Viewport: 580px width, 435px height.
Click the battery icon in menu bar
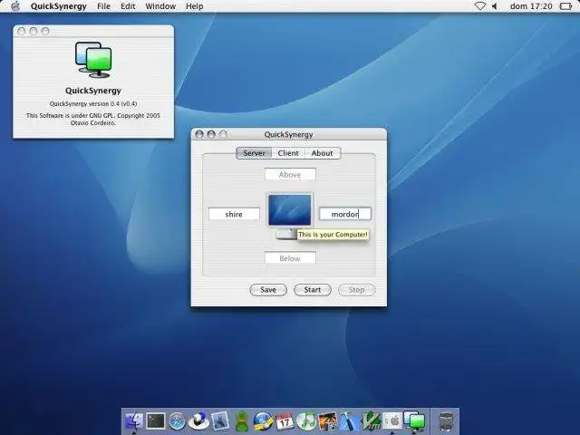coord(565,6)
